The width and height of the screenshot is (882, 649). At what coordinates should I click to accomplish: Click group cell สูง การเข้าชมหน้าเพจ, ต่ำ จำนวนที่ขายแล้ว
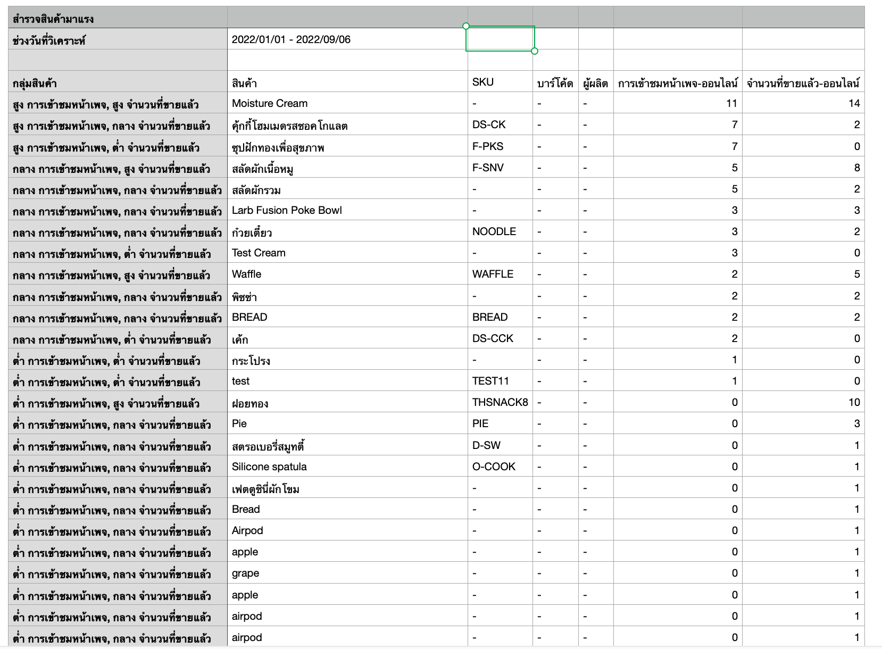118,146
